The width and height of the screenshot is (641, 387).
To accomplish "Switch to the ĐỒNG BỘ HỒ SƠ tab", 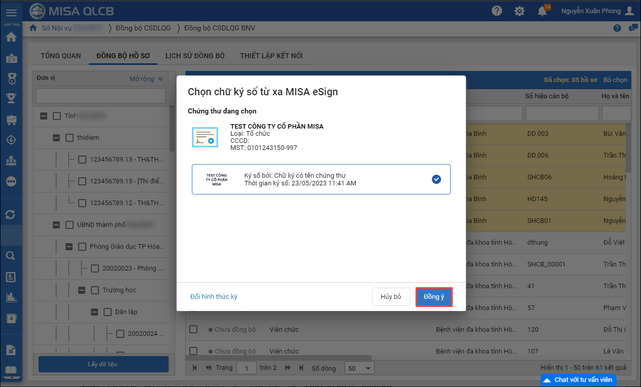I will pos(123,56).
